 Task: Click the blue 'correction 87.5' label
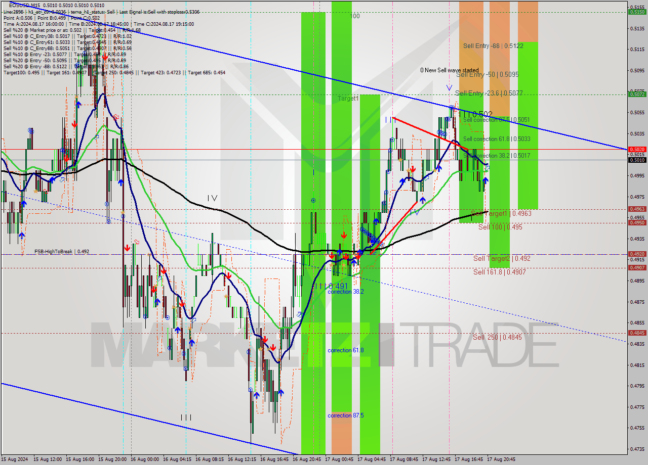345,416
